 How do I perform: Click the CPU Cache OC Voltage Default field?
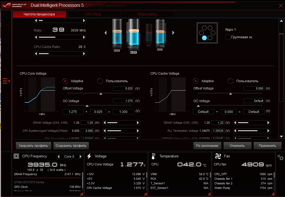tap(254, 101)
